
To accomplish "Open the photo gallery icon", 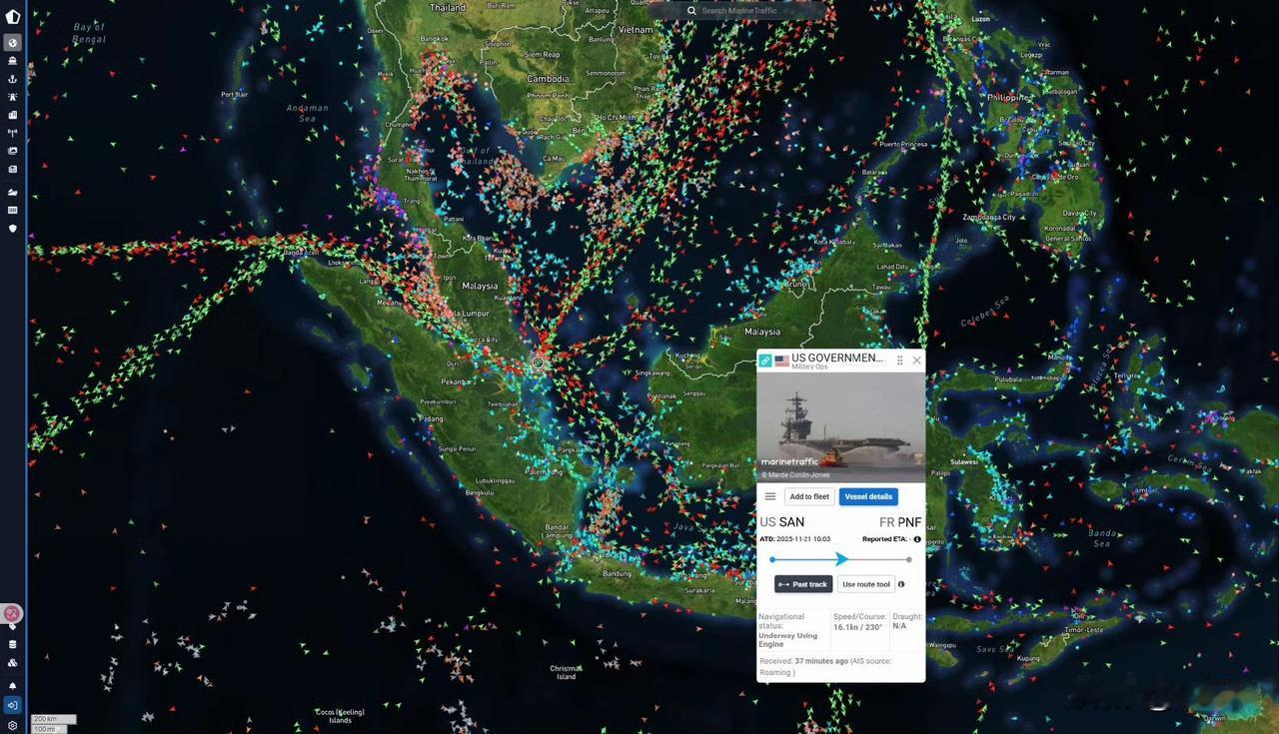I will point(13,151).
